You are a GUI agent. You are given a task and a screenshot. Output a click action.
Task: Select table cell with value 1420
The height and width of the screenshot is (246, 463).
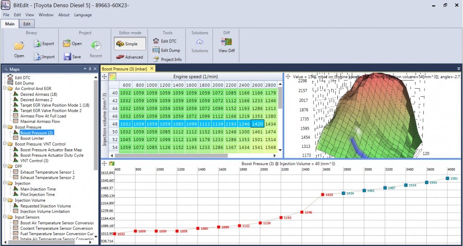[257, 124]
